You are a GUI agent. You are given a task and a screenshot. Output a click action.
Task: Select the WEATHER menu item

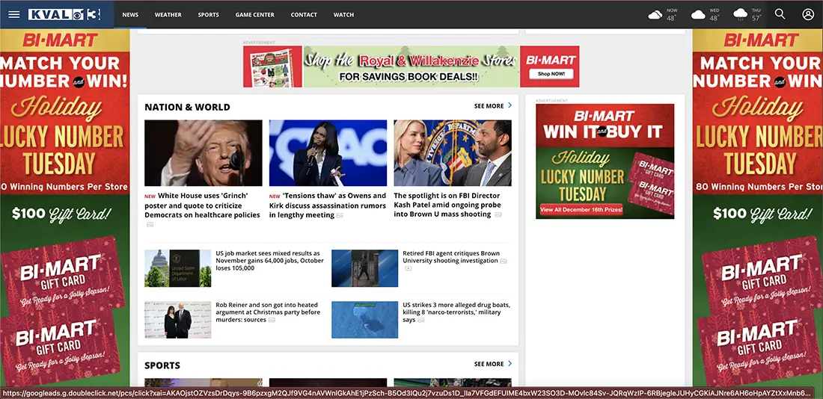pos(168,15)
